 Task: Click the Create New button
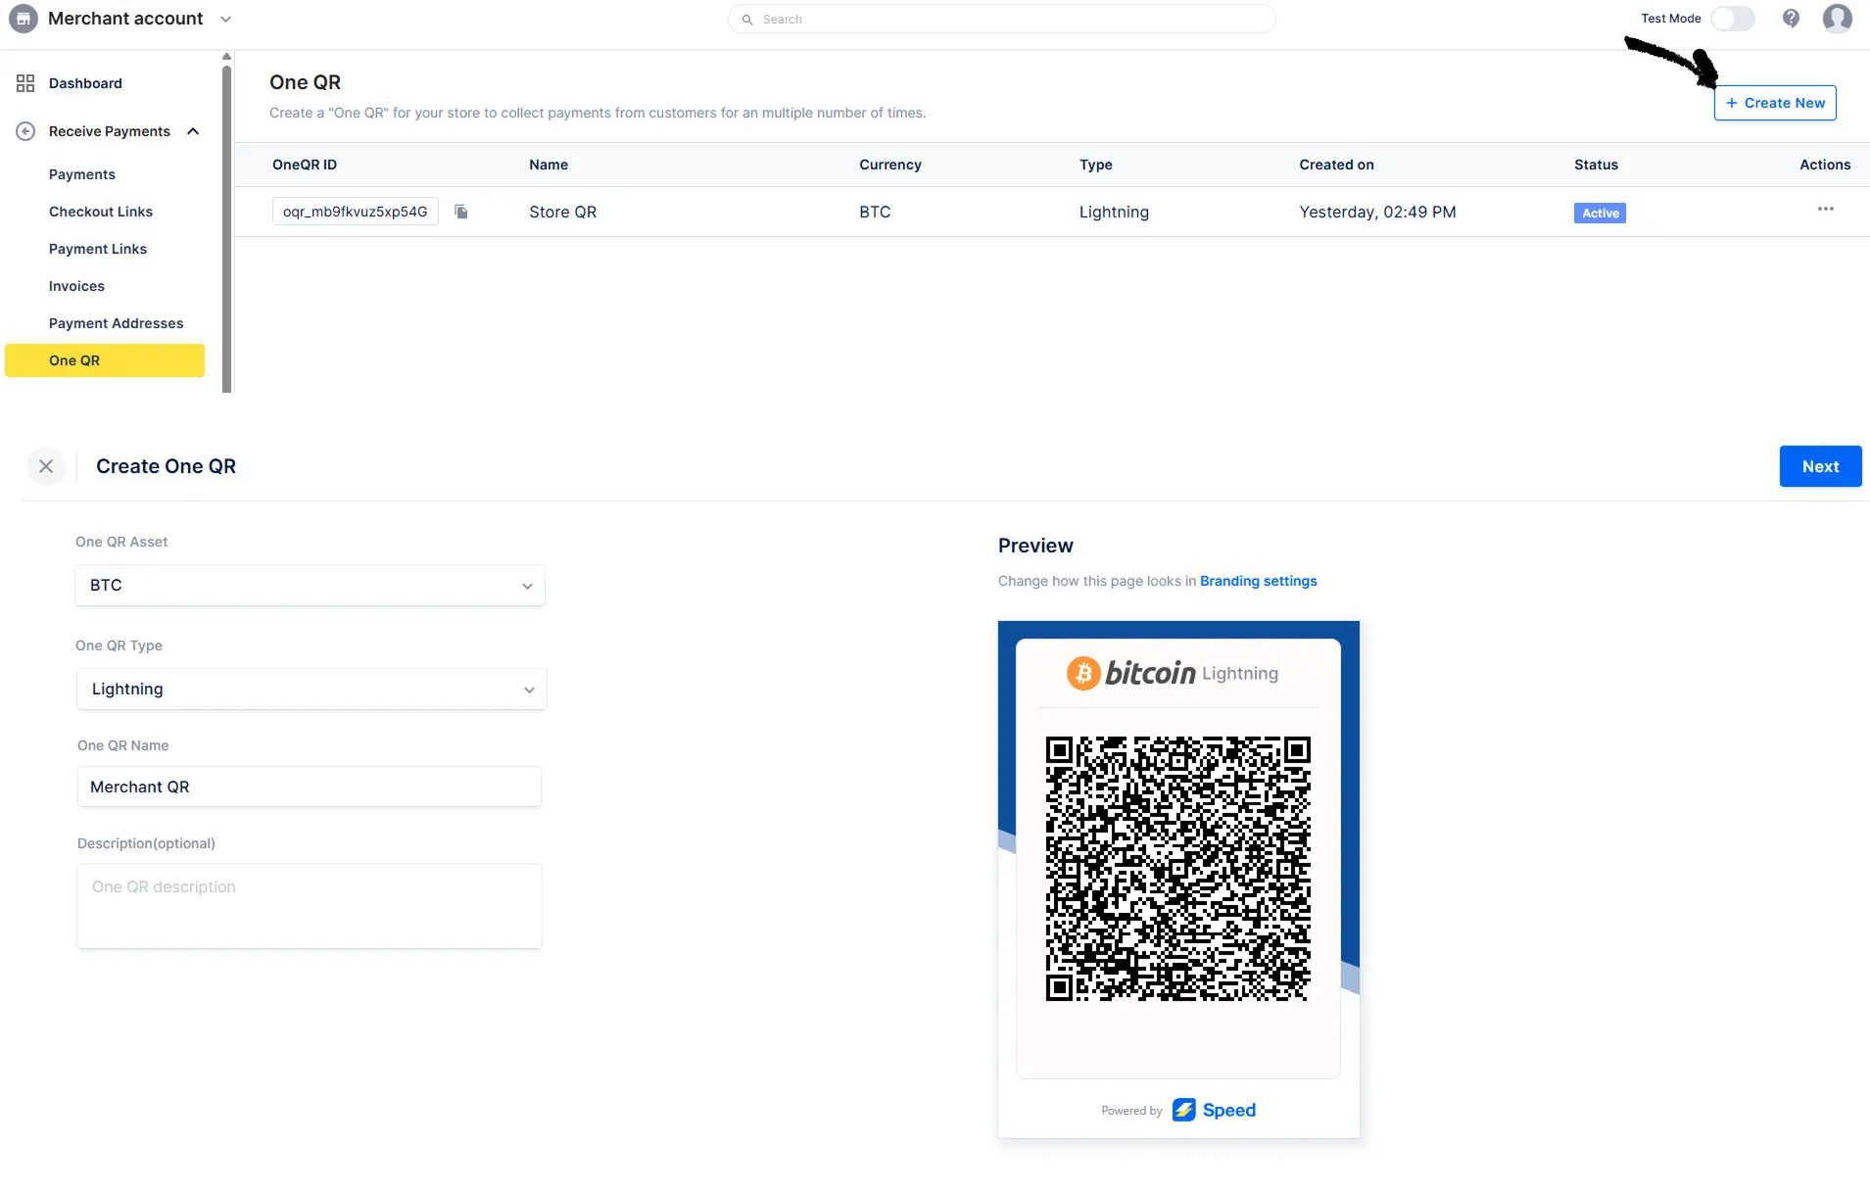1774,103
